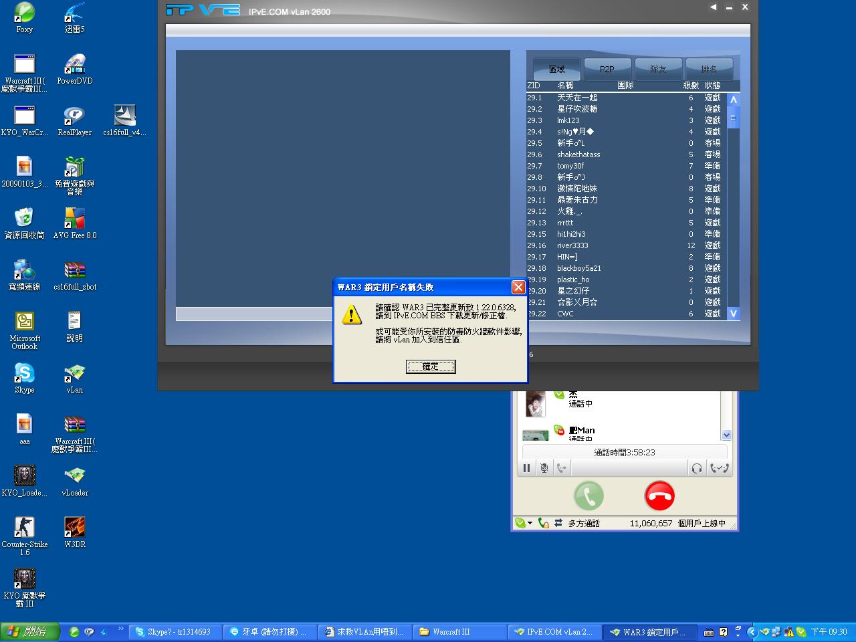This screenshot has width=856, height=642.
Task: Switch to the 隊友 tab
Action: click(x=658, y=69)
